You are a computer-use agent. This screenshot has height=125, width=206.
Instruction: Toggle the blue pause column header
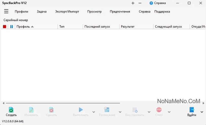pyautogui.click(x=12, y=27)
